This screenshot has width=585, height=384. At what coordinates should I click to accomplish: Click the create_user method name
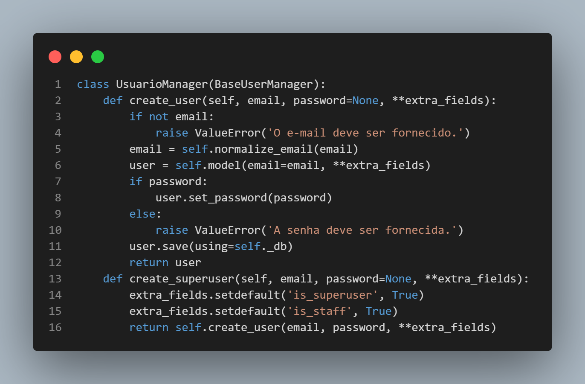[x=165, y=101]
